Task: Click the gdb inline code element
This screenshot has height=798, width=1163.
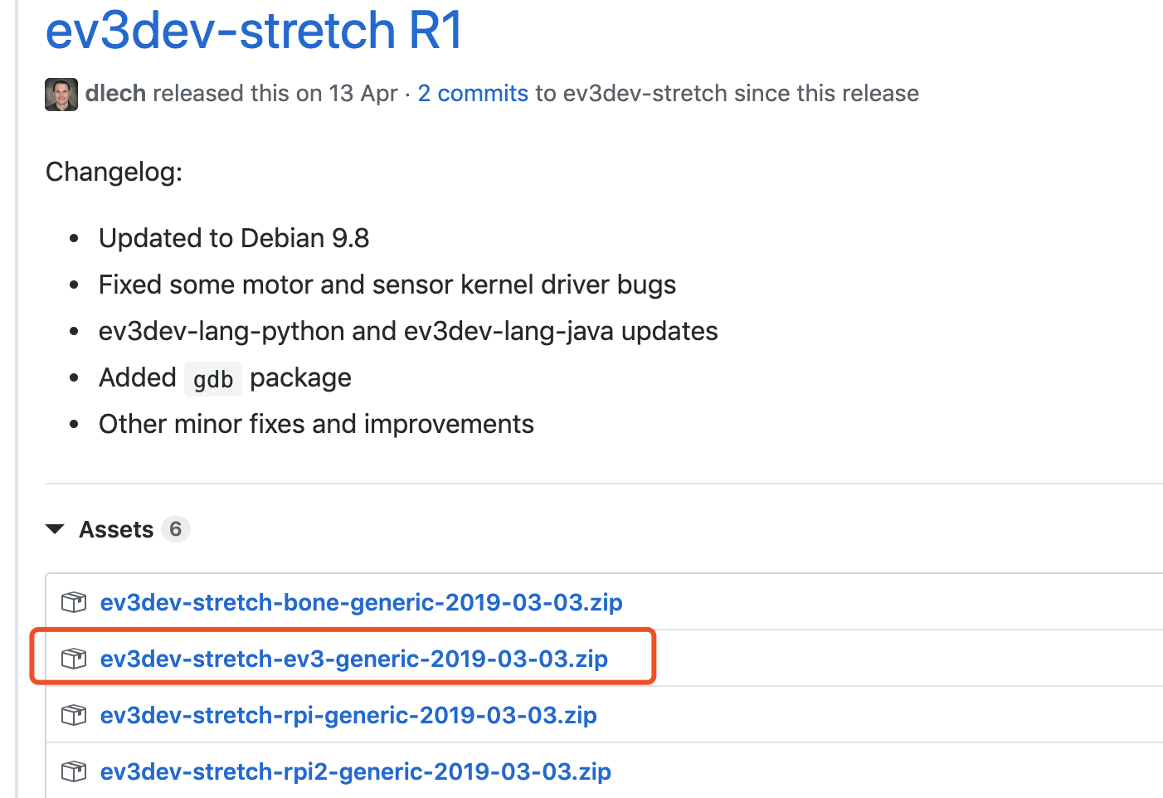Action: (212, 379)
